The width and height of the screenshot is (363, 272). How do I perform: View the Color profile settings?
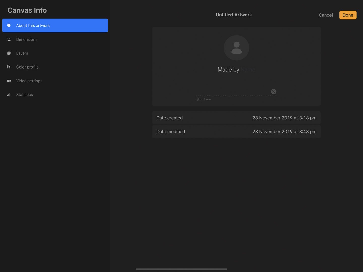click(x=27, y=67)
